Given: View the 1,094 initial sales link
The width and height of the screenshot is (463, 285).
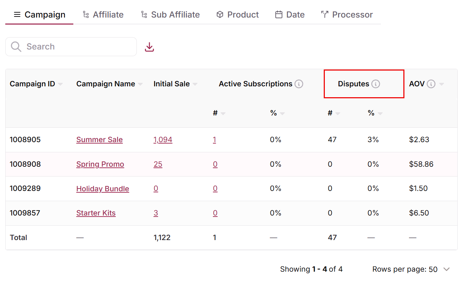Looking at the screenshot, I should [163, 140].
